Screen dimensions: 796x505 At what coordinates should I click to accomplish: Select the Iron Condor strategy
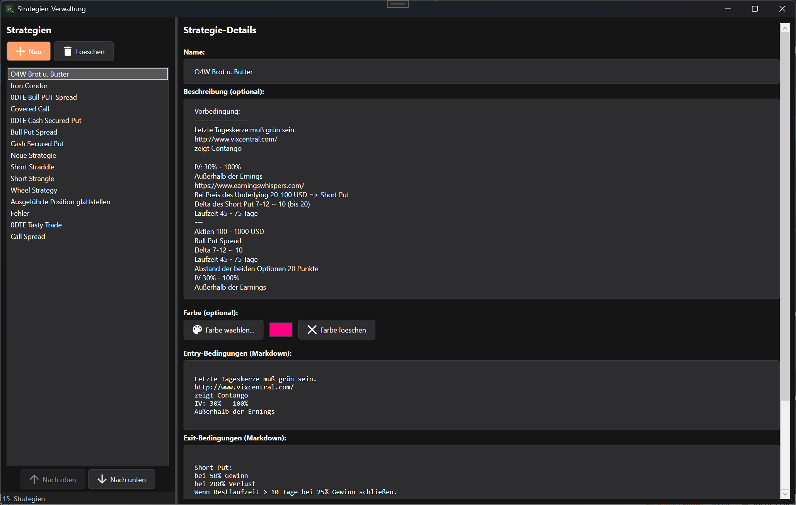[x=29, y=86]
